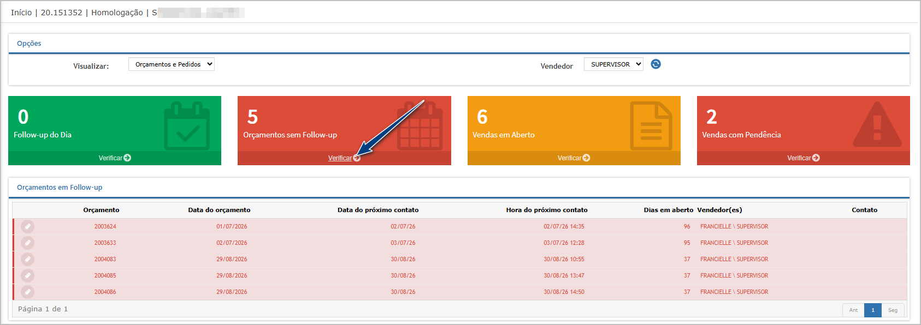The height and width of the screenshot is (325, 921).
Task: Click next contact time 30/08/26 10:55
Action: click(564, 259)
